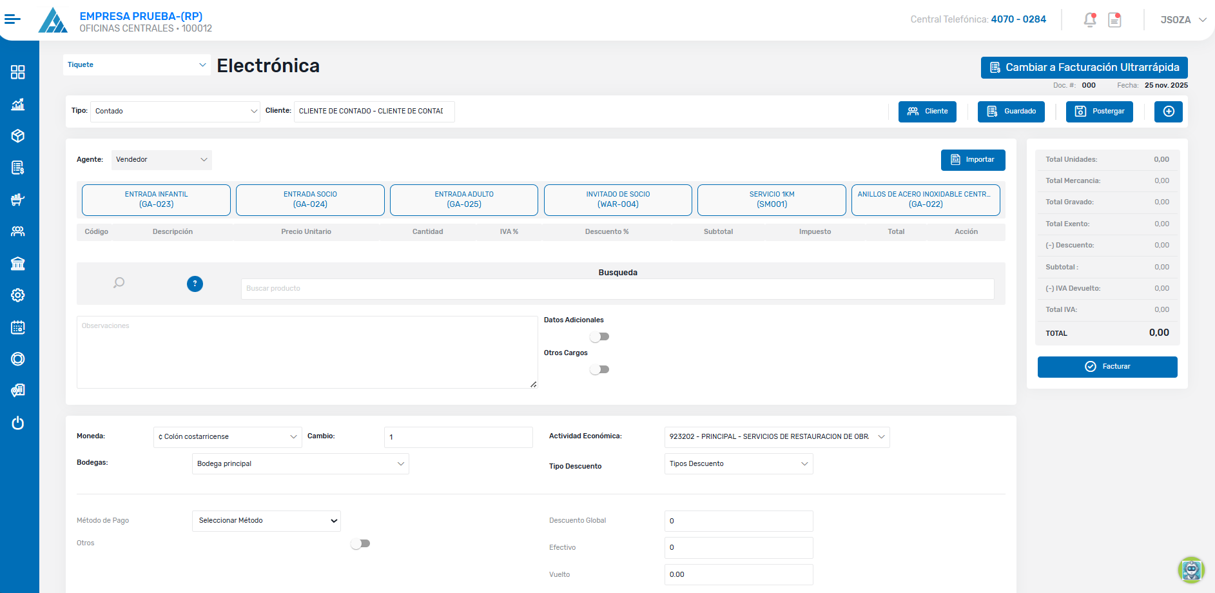Screen dimensions: 1215x593
Task: Open the JSOZA user menu
Action: click(x=1183, y=20)
